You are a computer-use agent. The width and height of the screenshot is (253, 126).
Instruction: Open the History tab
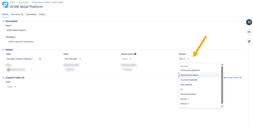coord(42,14)
